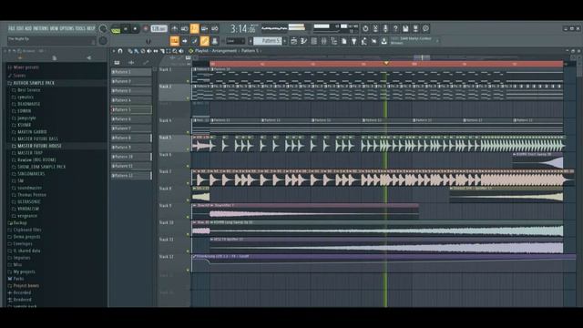Select the playlist paint brush tool
The image size is (583, 328).
[136, 51]
